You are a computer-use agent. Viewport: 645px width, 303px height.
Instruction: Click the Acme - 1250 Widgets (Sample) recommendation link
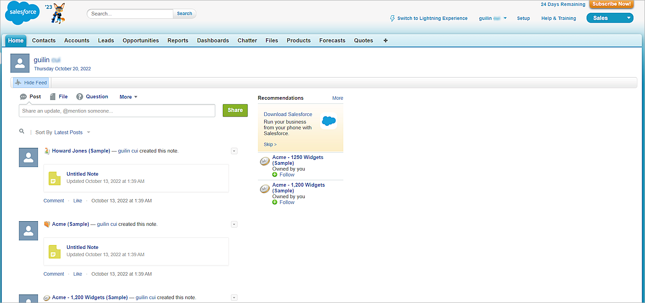tap(298, 160)
